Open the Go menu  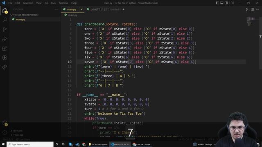(x=46, y=3)
